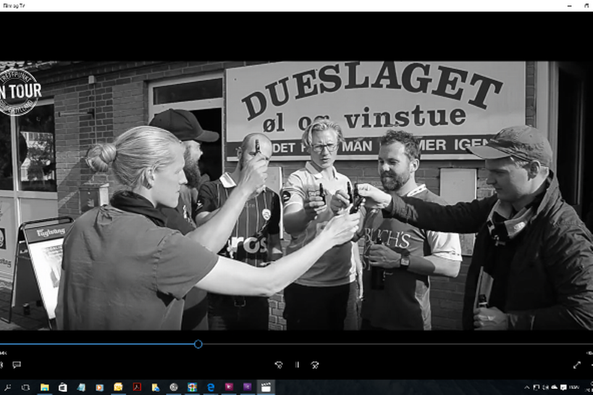
Task: Skip back 10 seconds button
Action: point(279,365)
